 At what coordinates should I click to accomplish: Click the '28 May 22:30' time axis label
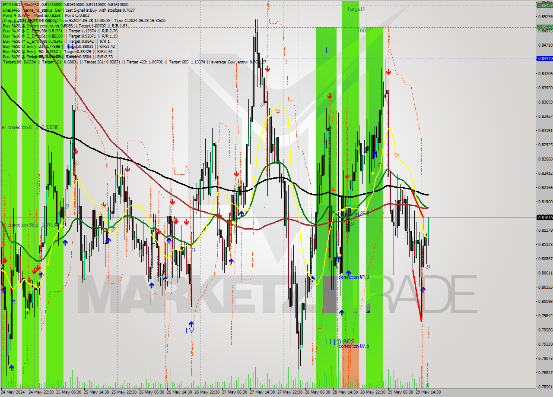[373, 392]
